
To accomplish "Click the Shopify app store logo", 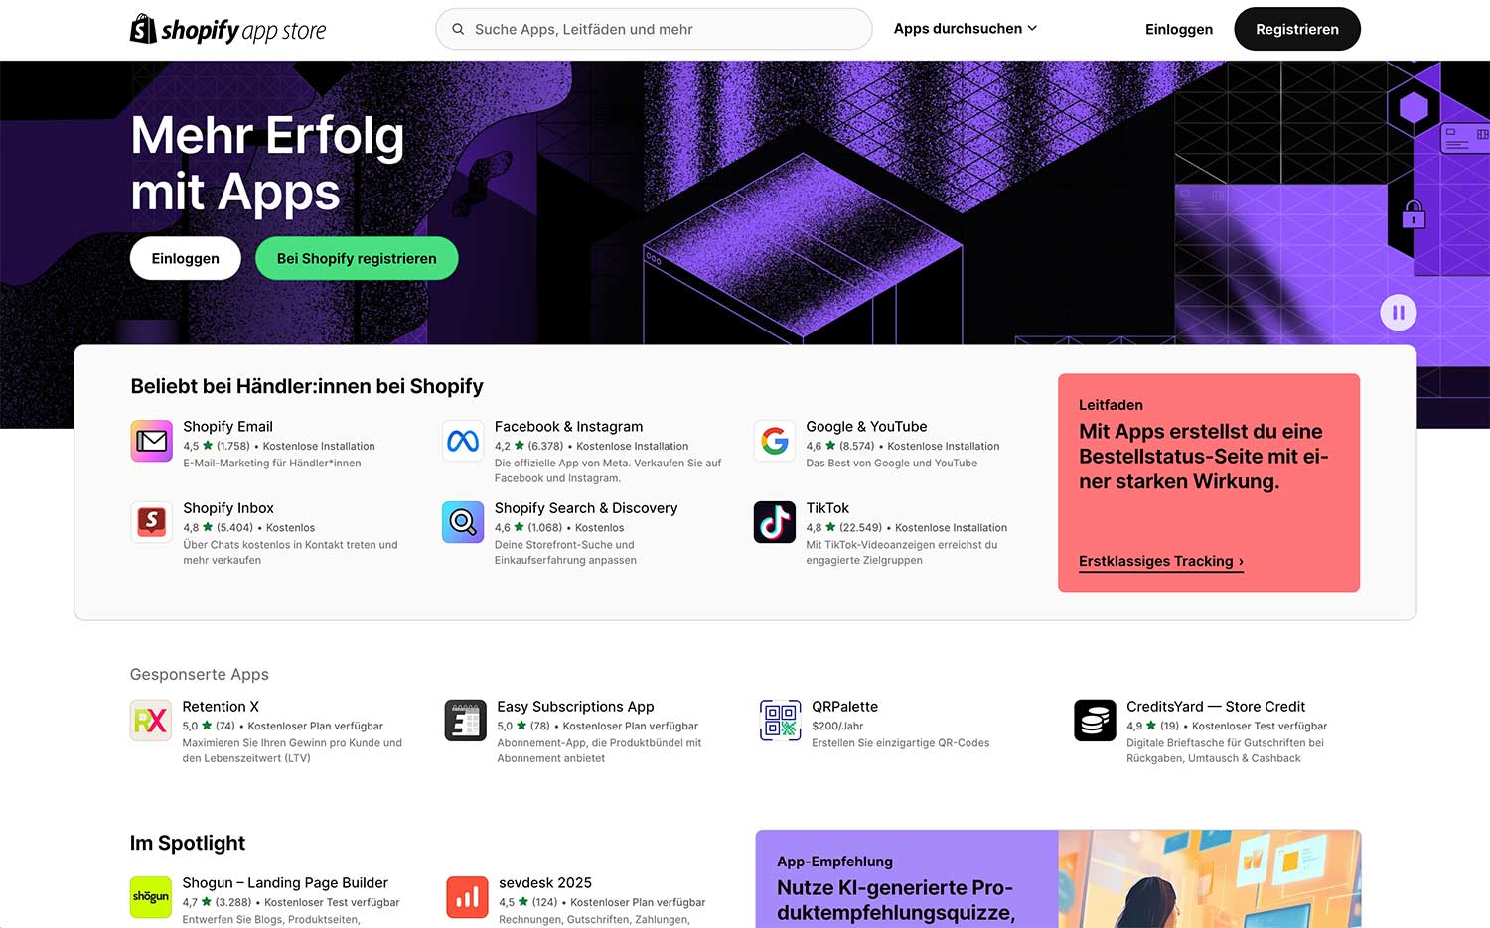I will click(x=228, y=29).
